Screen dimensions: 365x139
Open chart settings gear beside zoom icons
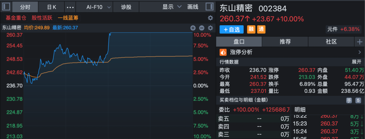(211, 28)
